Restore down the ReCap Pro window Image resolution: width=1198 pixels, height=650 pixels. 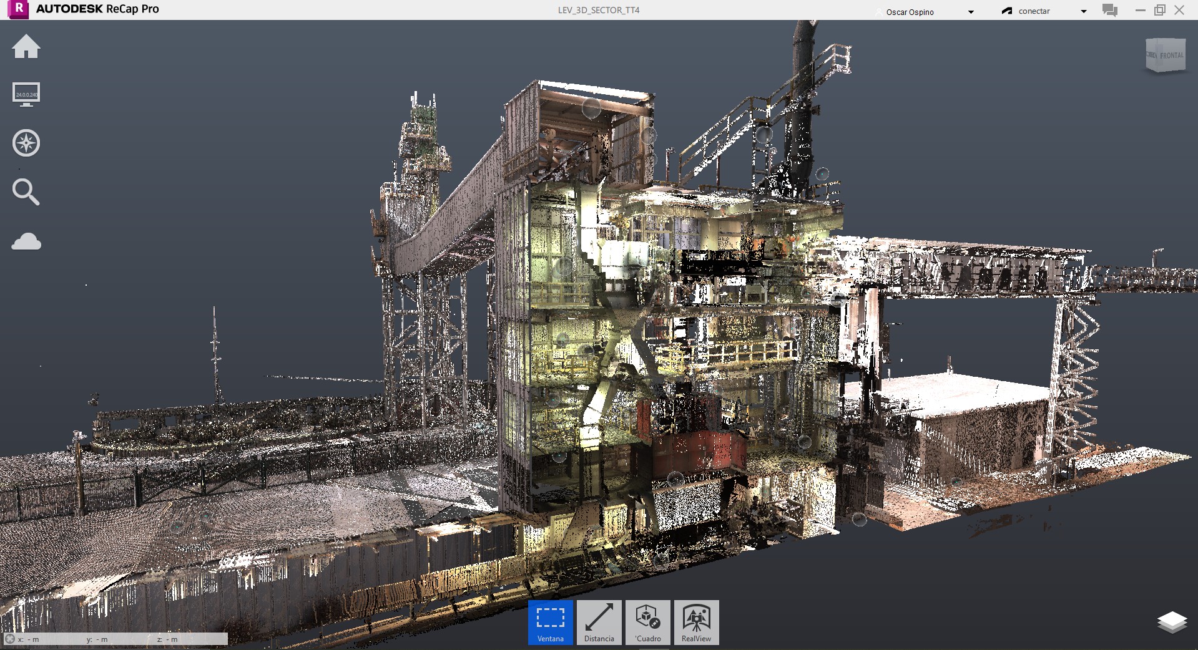(1159, 10)
